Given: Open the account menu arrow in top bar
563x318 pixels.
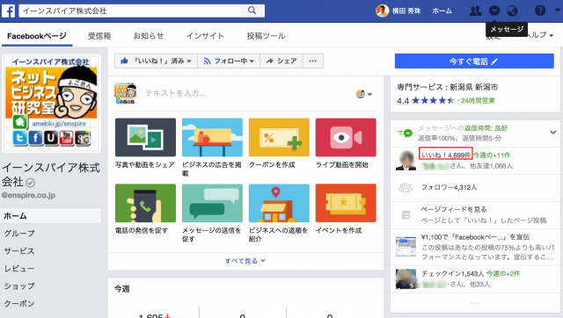Looking at the screenshot, I should (558, 11).
